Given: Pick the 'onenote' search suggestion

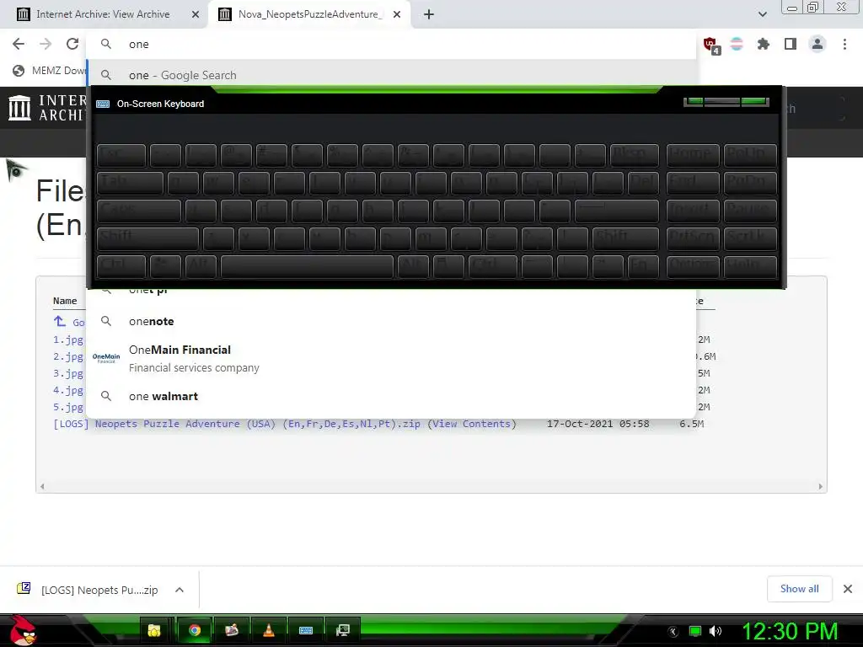Looking at the screenshot, I should point(392,321).
